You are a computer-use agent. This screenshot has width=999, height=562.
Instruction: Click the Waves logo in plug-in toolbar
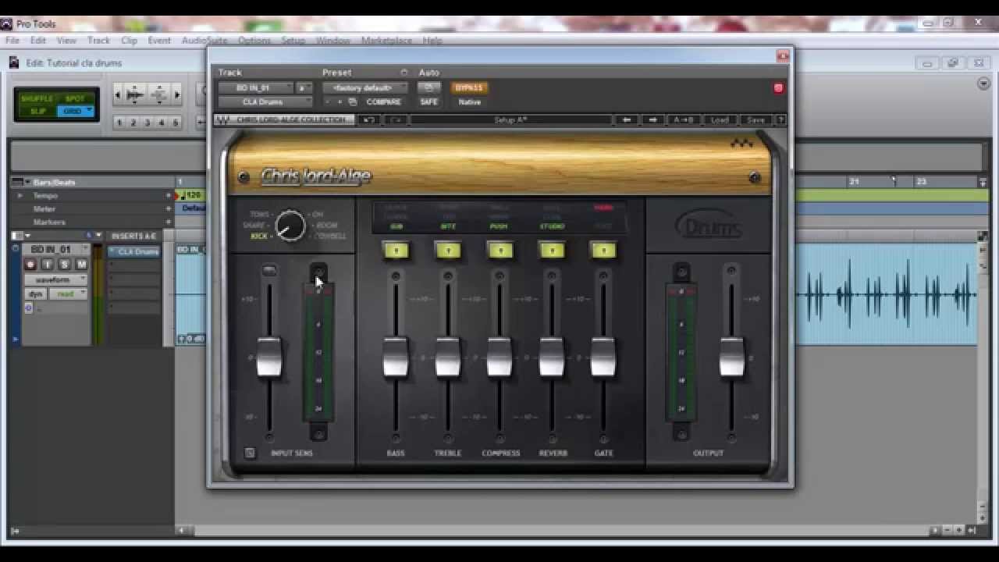tap(223, 119)
